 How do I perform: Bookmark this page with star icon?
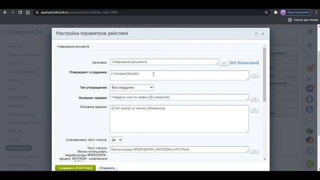pos(266,12)
